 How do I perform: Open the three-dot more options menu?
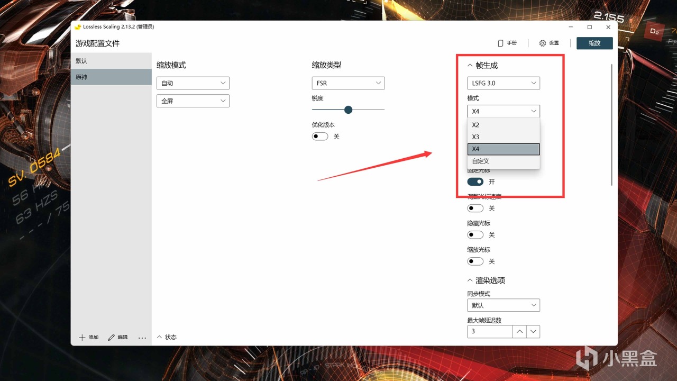142,337
